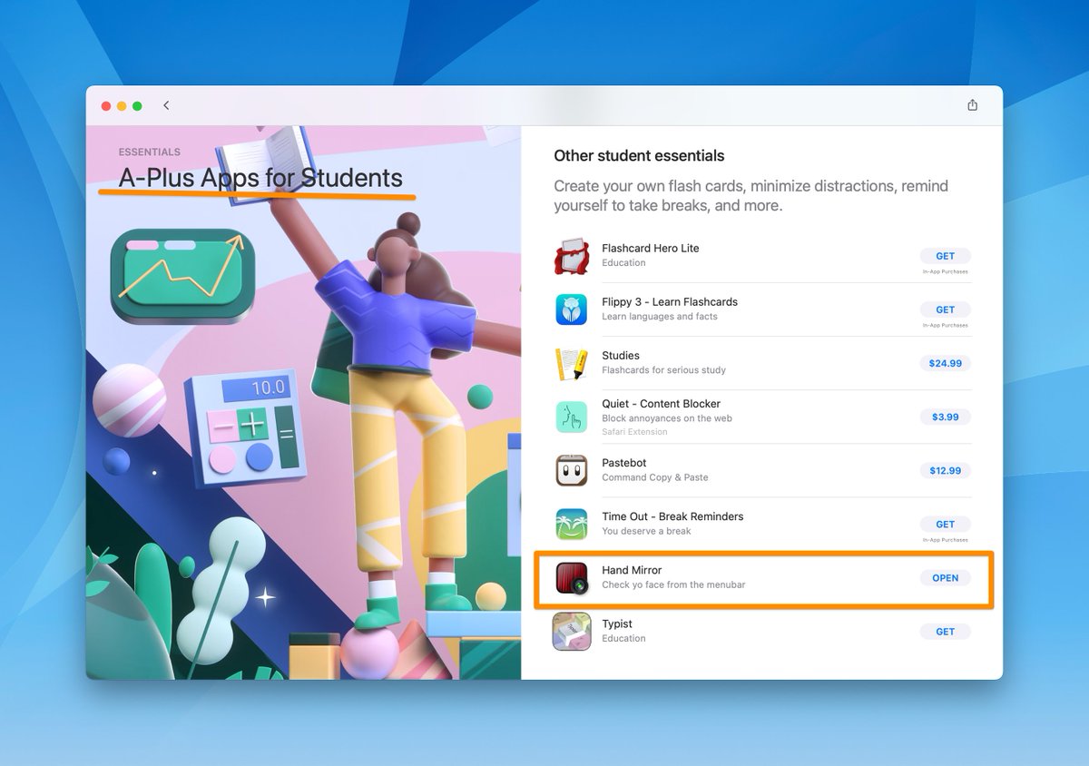1089x766 pixels.
Task: Open Quiet Content Blocker app icon
Action: pyautogui.click(x=572, y=417)
